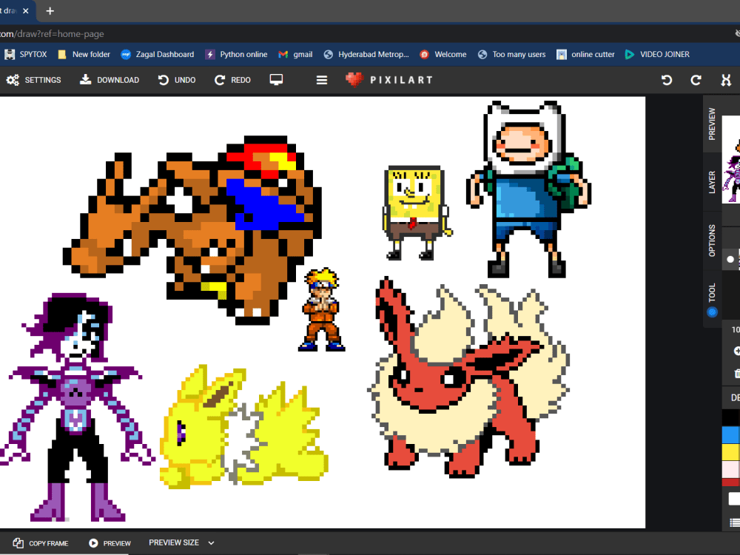Select the light pink color swatch

point(730,470)
